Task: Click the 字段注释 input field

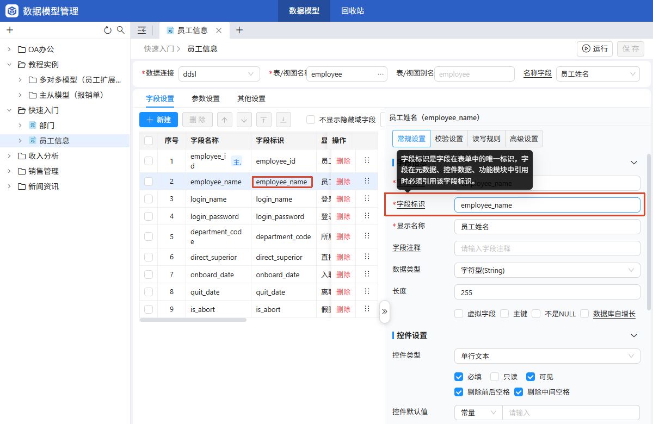Action: point(547,248)
